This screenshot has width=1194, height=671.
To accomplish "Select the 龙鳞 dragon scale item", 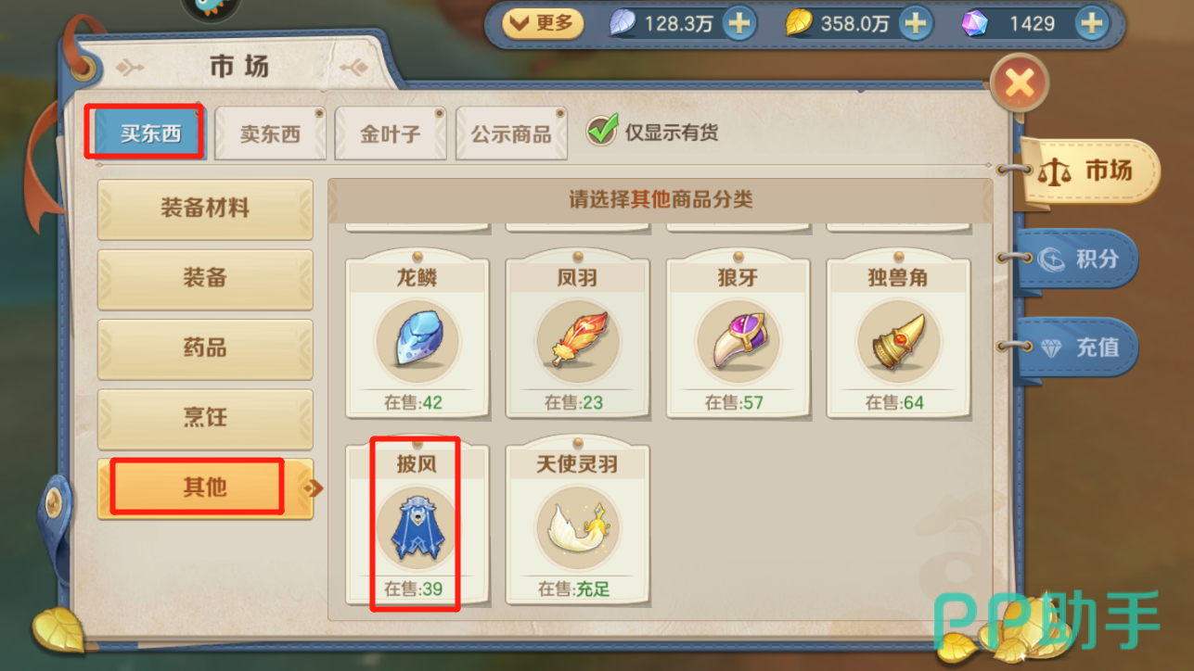I will pos(417,337).
